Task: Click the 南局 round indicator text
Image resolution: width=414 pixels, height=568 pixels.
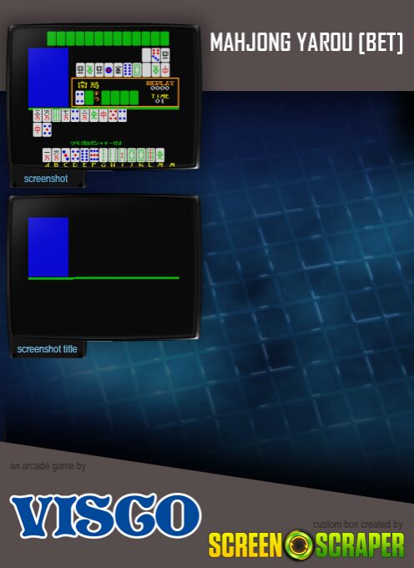Action: (x=88, y=85)
